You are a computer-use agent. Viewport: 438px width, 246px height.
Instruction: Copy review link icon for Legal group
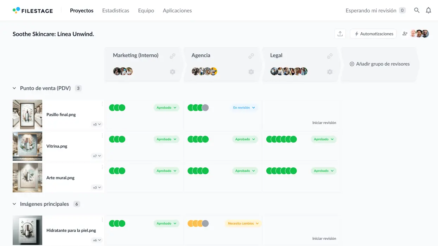tap(330, 55)
